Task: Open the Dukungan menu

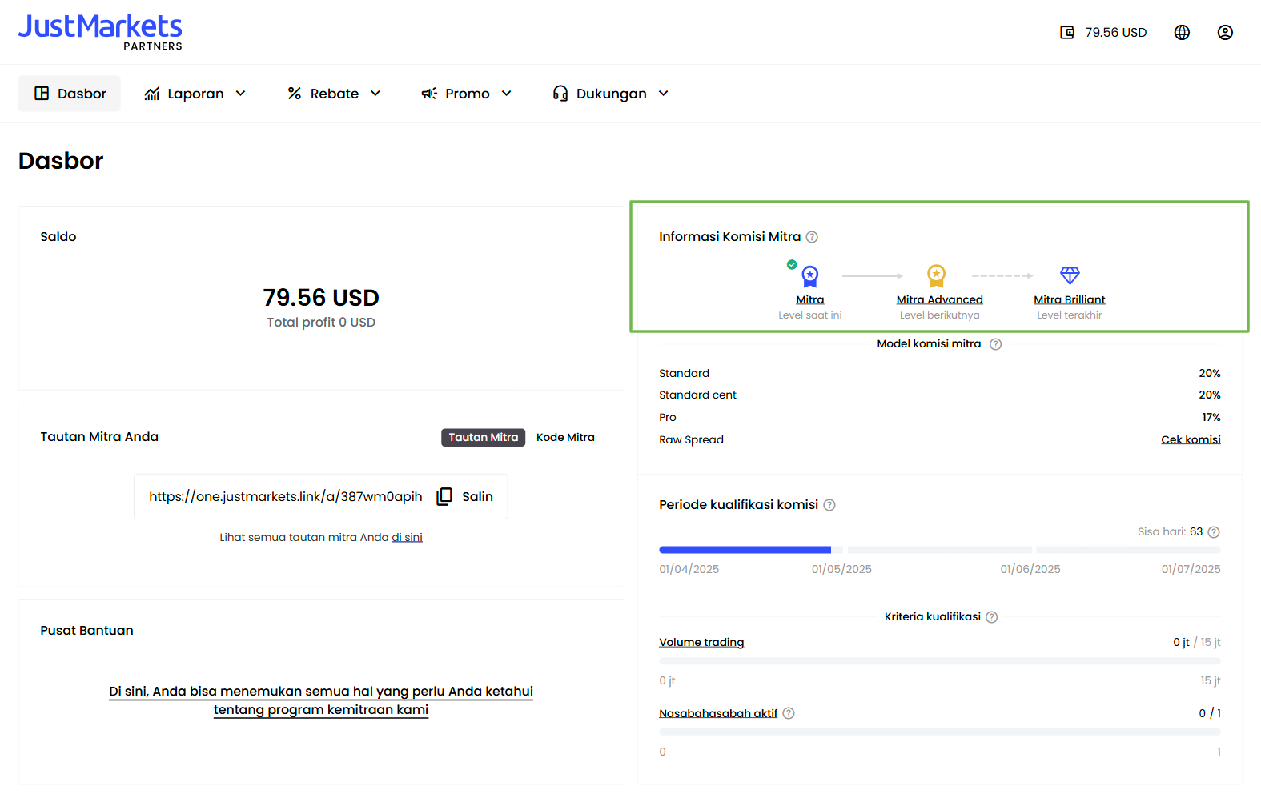Action: pos(611,94)
